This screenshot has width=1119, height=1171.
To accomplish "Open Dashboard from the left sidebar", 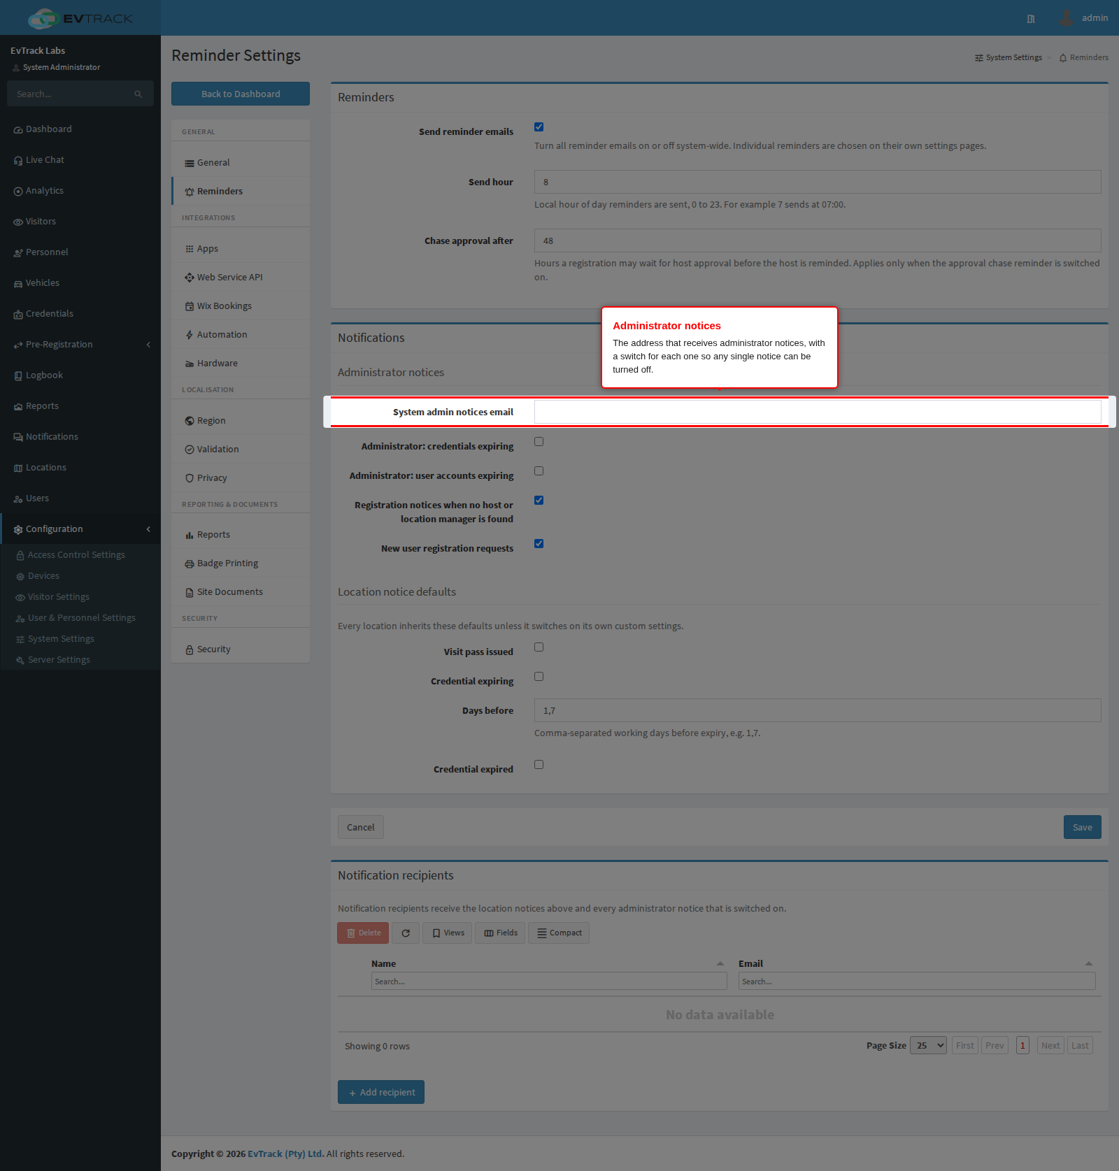I will click(80, 129).
